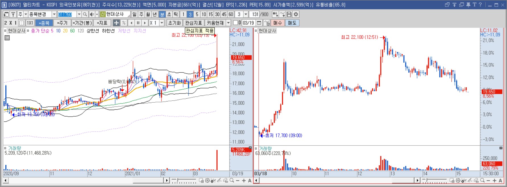Open the 'X 1' speed dropdown

(x=162, y=23)
